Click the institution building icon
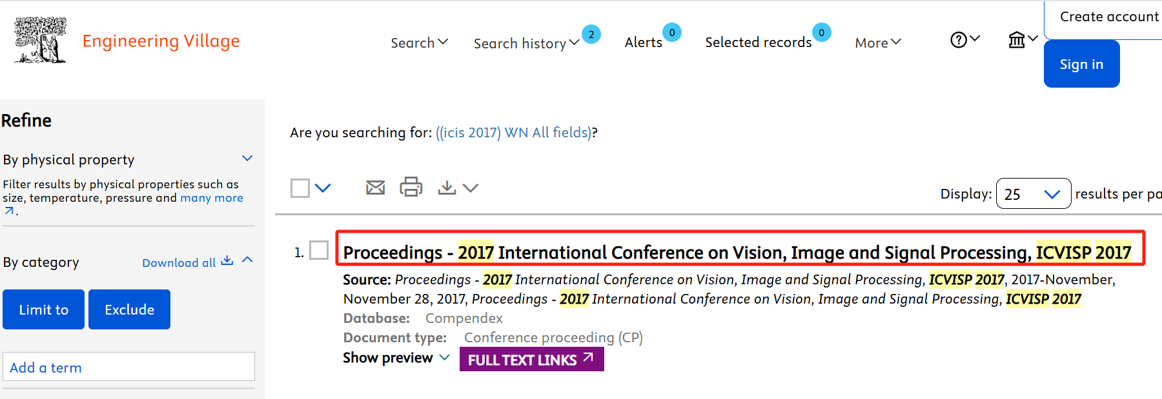The image size is (1162, 399). pos(1017,40)
